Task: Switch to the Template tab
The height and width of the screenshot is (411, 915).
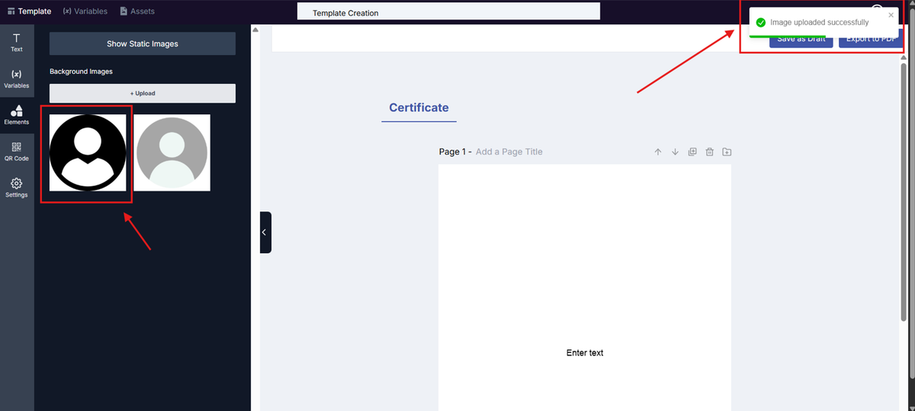Action: (x=29, y=11)
